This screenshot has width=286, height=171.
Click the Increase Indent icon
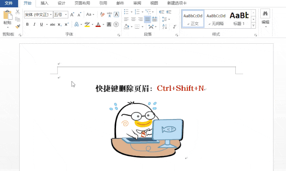pyautogui.click(x=169, y=12)
